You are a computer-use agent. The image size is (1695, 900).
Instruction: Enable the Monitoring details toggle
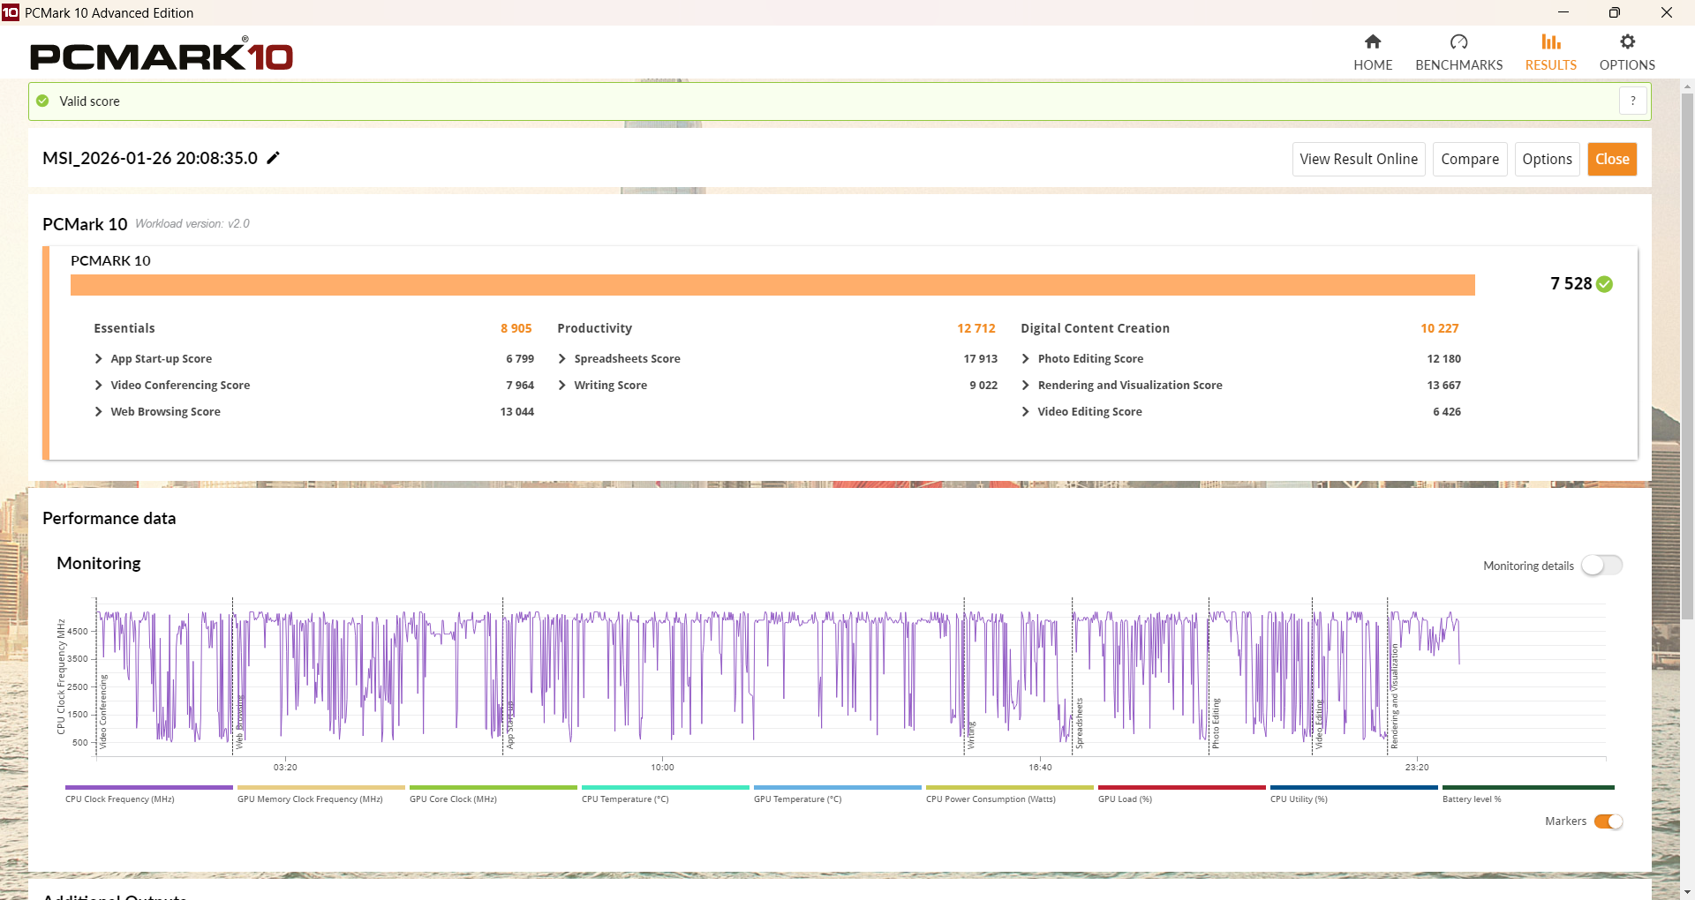tap(1601, 566)
